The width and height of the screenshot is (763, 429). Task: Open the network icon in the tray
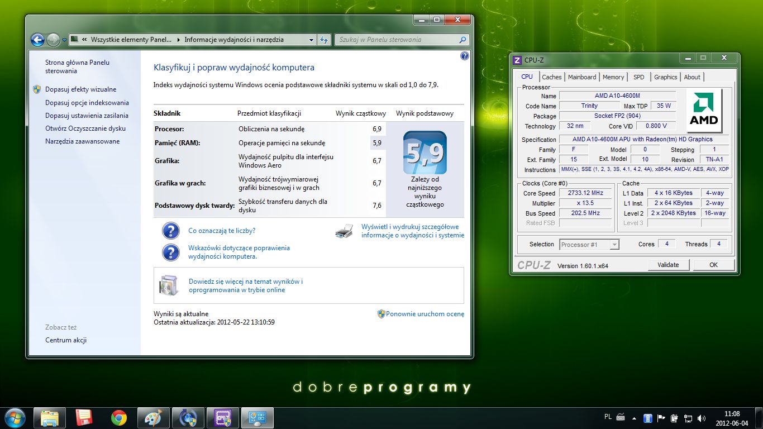point(688,417)
